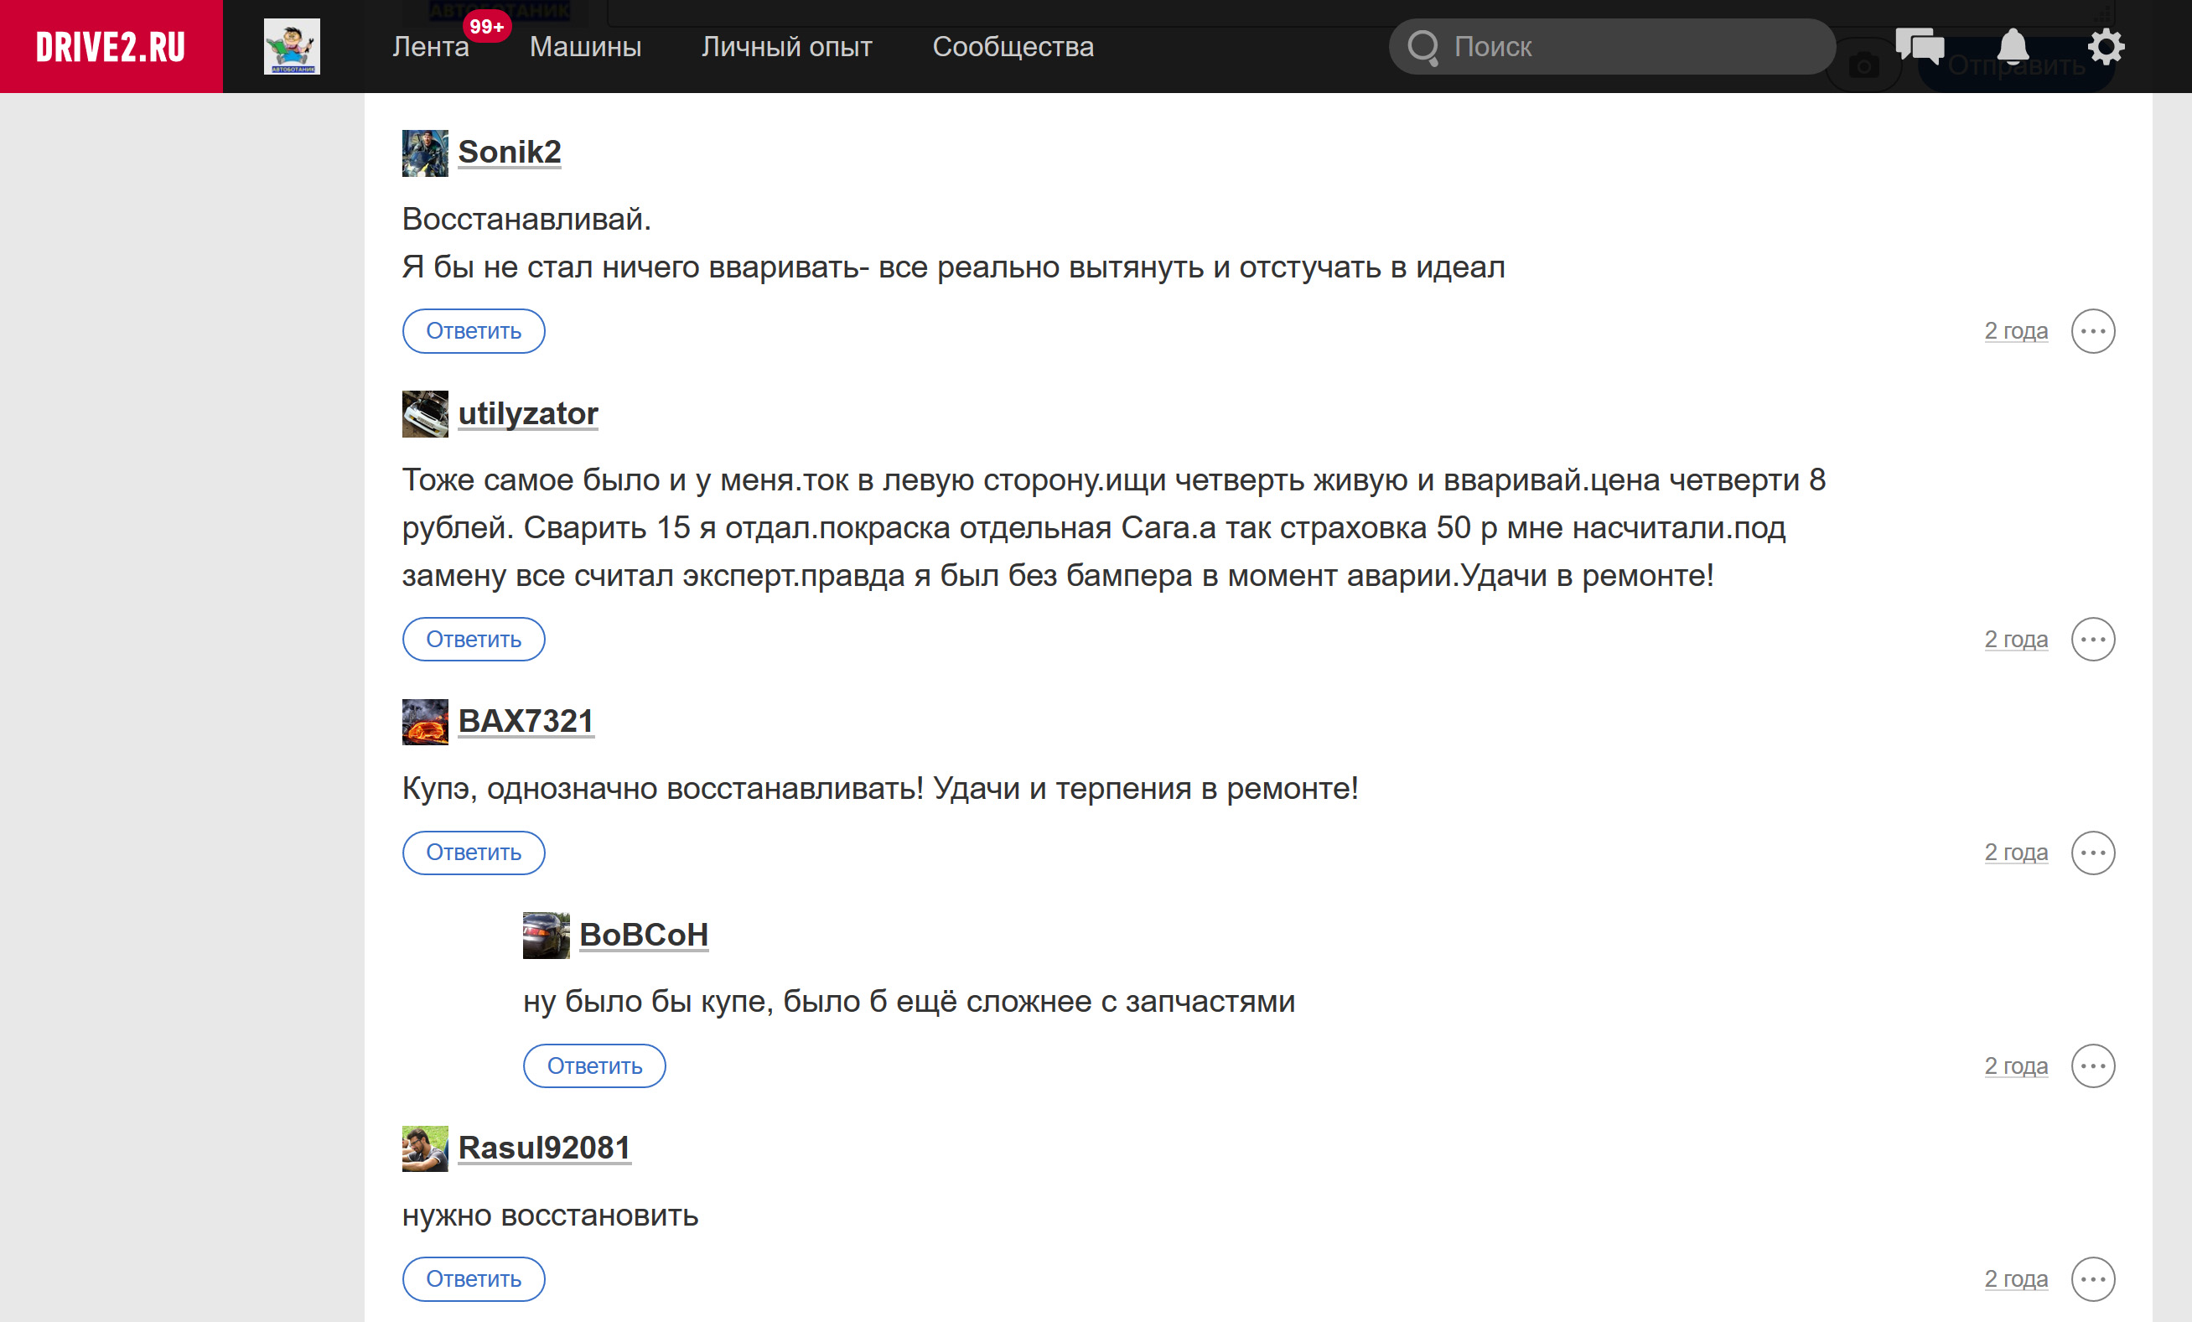Reply to utilyzator's comment
Screen dimensions: 2192x1322
(474, 639)
